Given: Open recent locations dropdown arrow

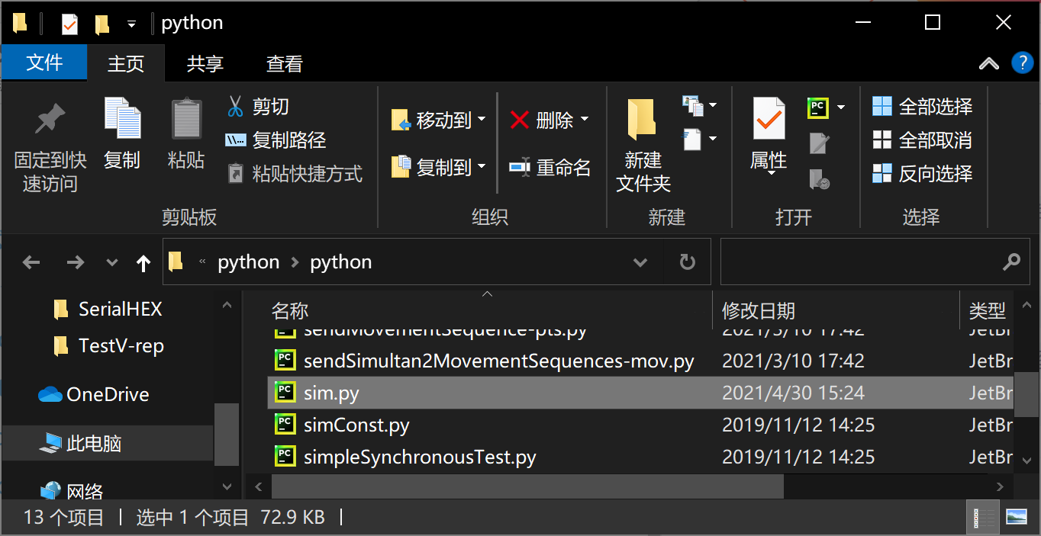Looking at the screenshot, I should tap(111, 262).
